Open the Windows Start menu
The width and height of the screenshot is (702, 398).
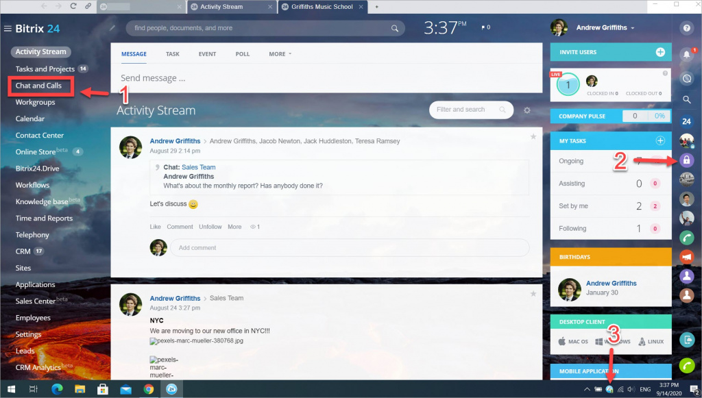[11, 389]
